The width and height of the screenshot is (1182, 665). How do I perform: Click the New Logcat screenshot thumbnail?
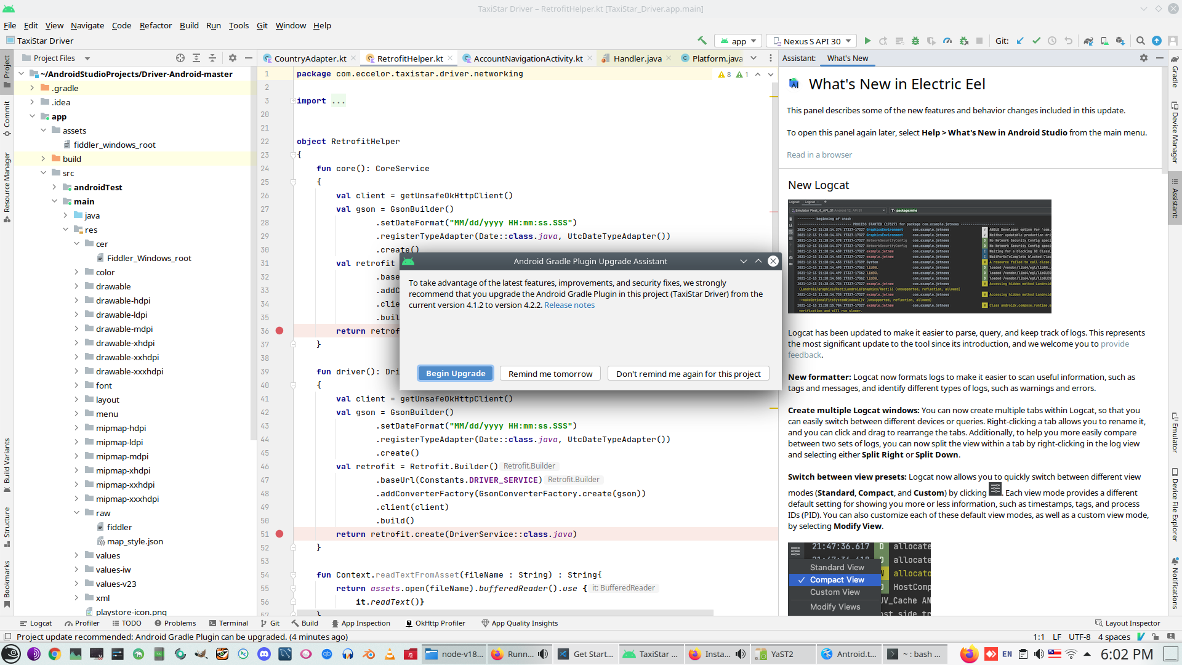coord(919,256)
